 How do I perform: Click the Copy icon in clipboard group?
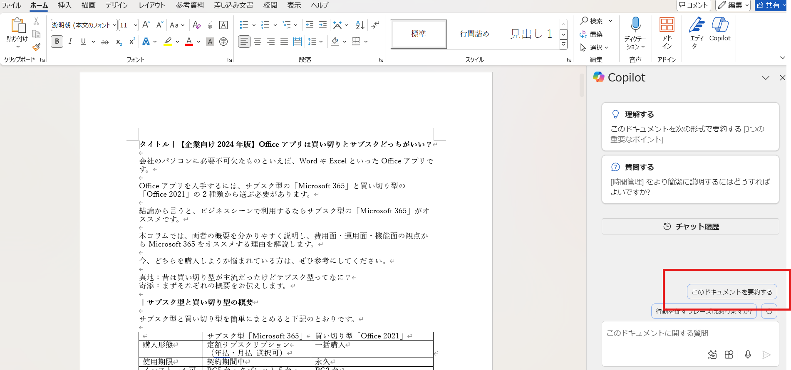tap(36, 34)
